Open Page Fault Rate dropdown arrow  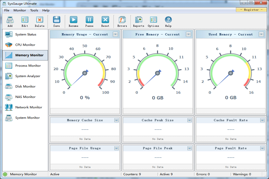pyautogui.click(x=262, y=148)
